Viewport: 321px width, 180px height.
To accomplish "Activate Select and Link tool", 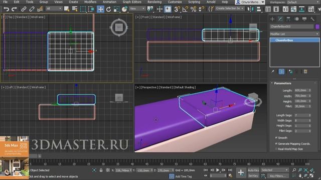I will [24, 9].
